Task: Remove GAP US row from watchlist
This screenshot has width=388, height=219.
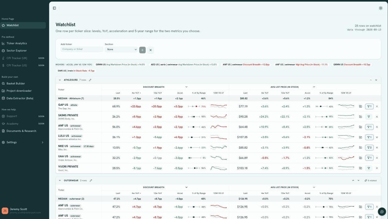Action: pyautogui.click(x=377, y=107)
